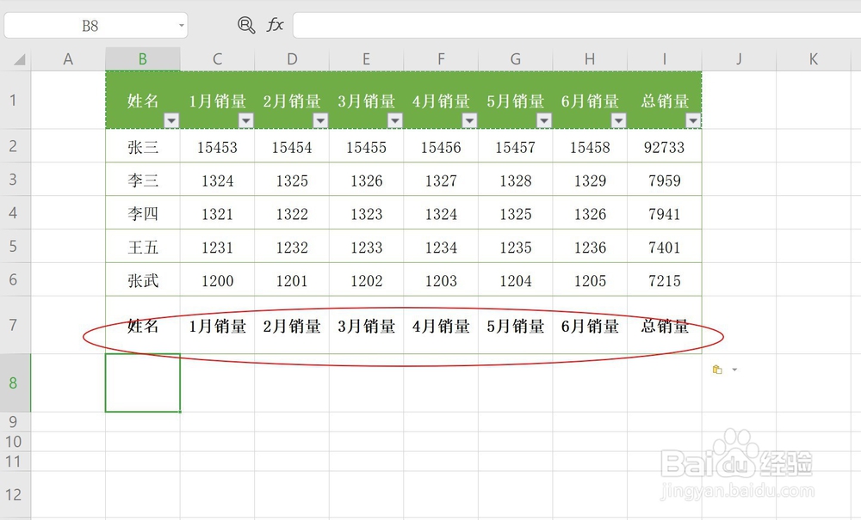Screen dimensions: 861x520
Task: Click the magnifier search icon
Action: click(245, 25)
